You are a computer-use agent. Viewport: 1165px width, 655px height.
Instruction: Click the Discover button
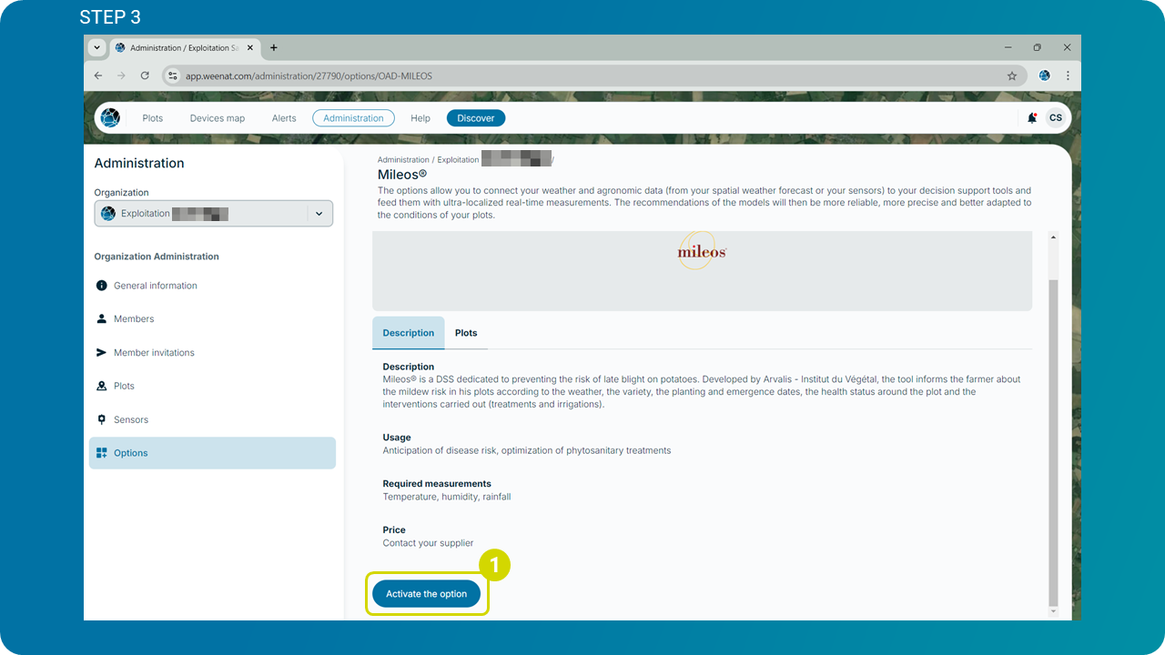click(476, 118)
